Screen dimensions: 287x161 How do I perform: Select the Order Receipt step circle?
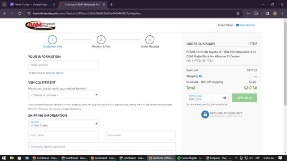150,40
